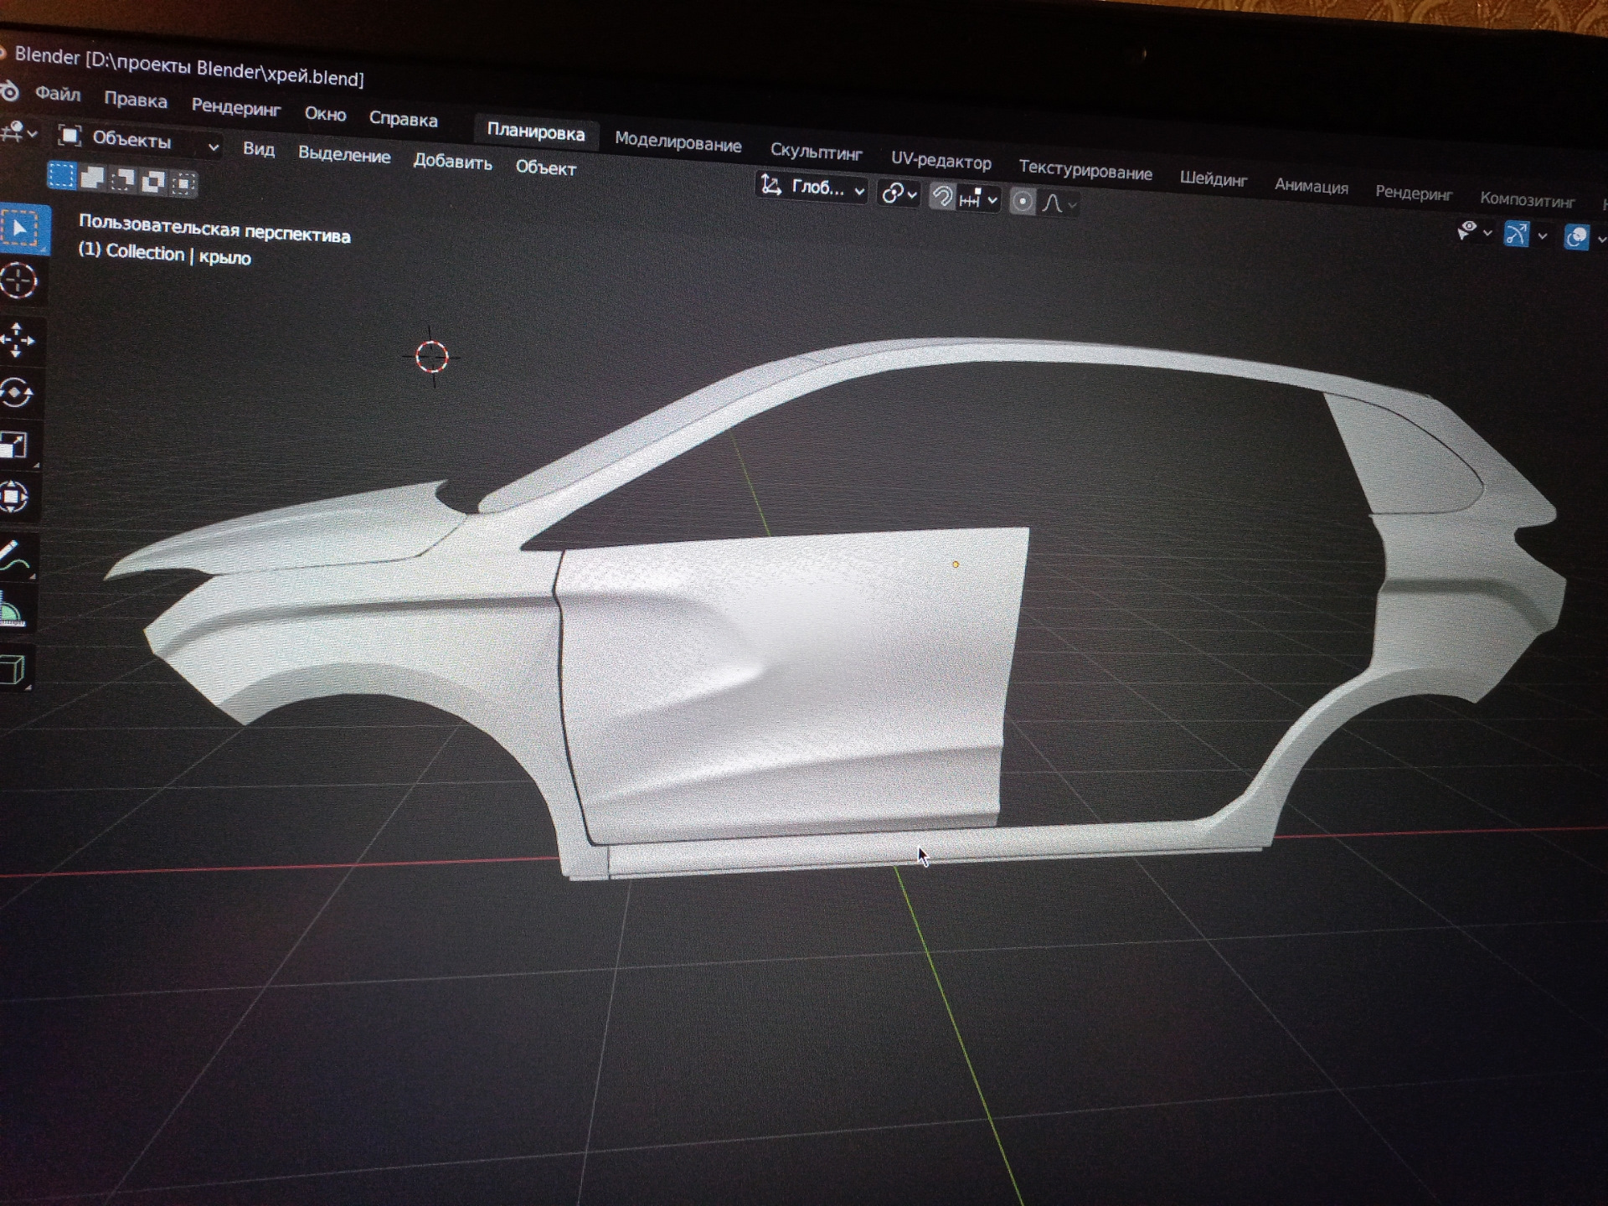Screen dimensions: 1608x1206
Task: Switch to the Моделирование workspace tab
Action: 678,142
